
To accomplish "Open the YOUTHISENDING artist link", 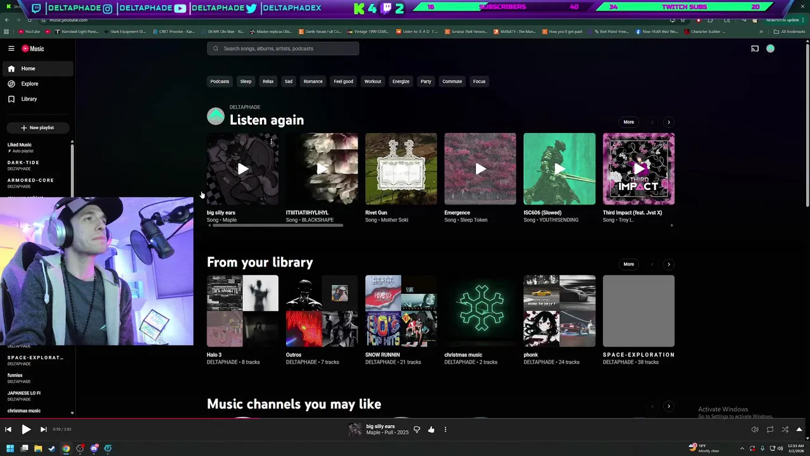I will (559, 220).
